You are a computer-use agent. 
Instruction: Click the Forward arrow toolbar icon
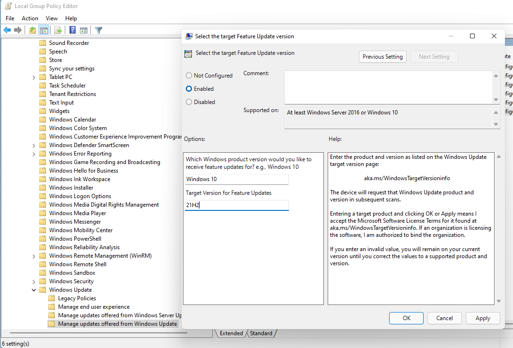tap(18, 30)
